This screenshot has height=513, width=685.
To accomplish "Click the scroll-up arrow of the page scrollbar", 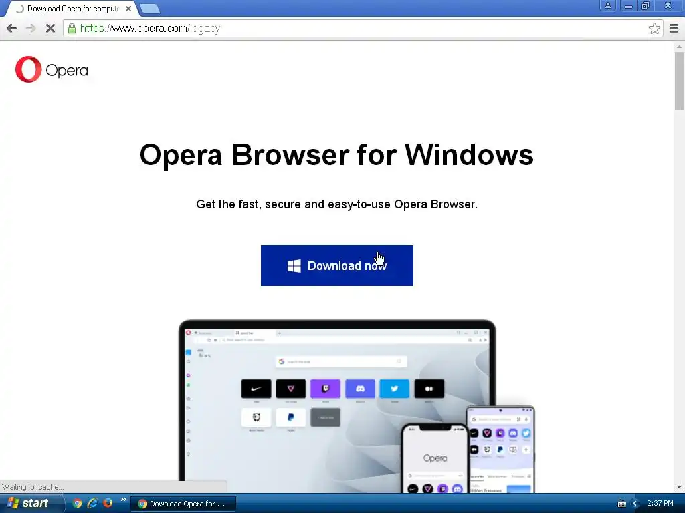I will (x=679, y=46).
